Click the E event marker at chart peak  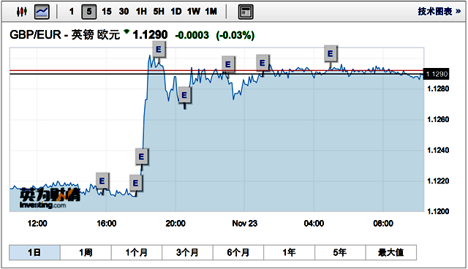tap(159, 49)
